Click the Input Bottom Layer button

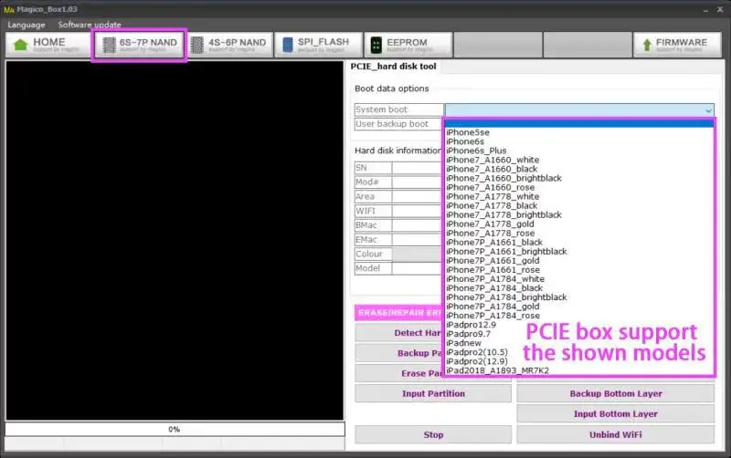coord(615,414)
